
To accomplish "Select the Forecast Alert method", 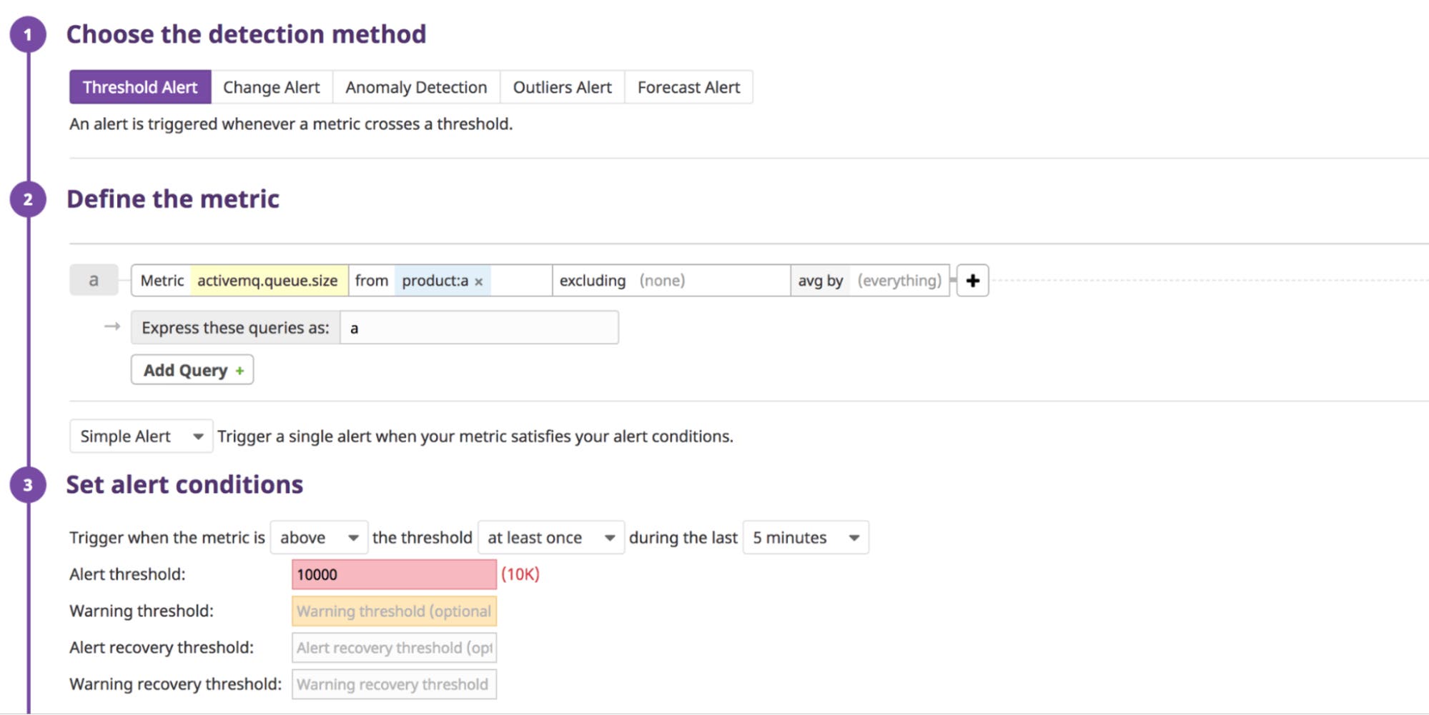I will (688, 86).
